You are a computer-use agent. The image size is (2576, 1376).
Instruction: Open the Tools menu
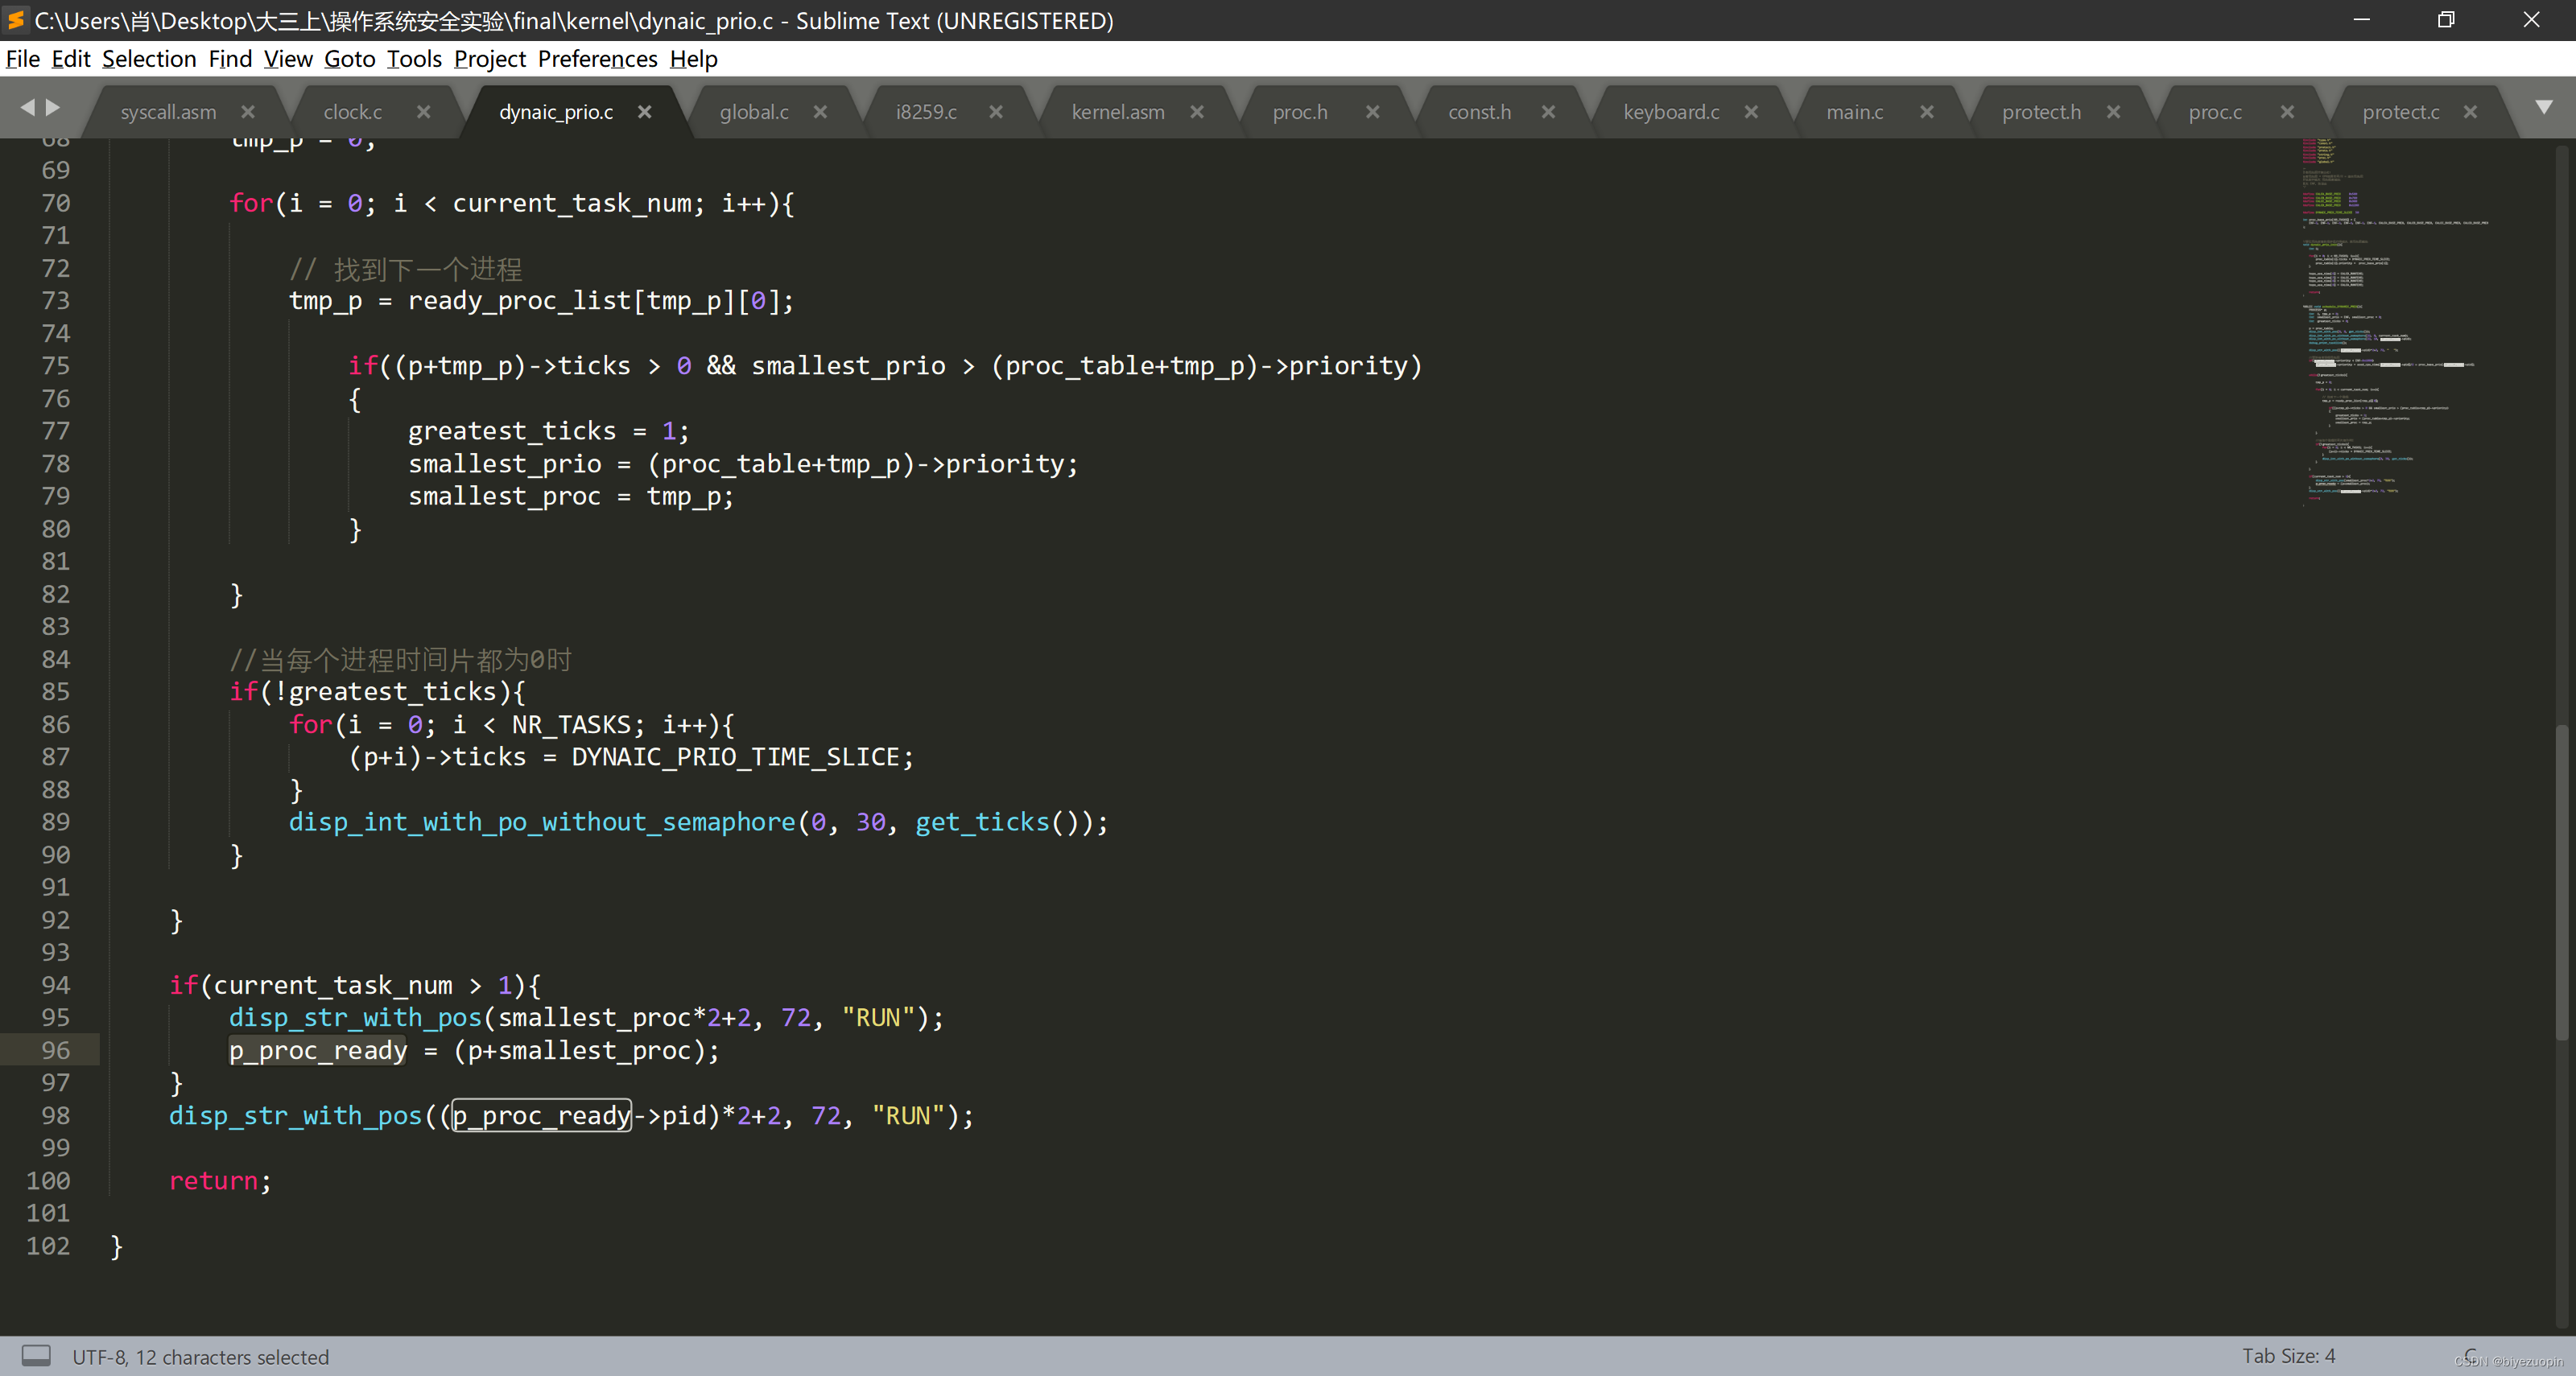click(x=414, y=59)
